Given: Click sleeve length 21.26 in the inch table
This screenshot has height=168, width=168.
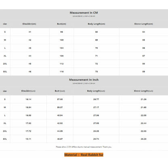Looking at the screenshot, I should (x=143, y=99).
